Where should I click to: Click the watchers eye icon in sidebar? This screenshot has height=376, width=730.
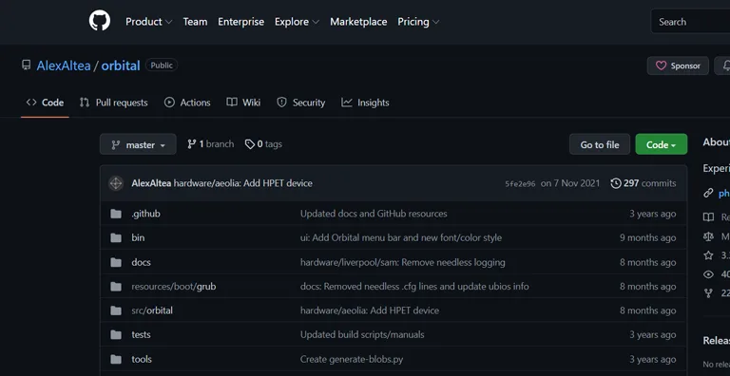708,274
